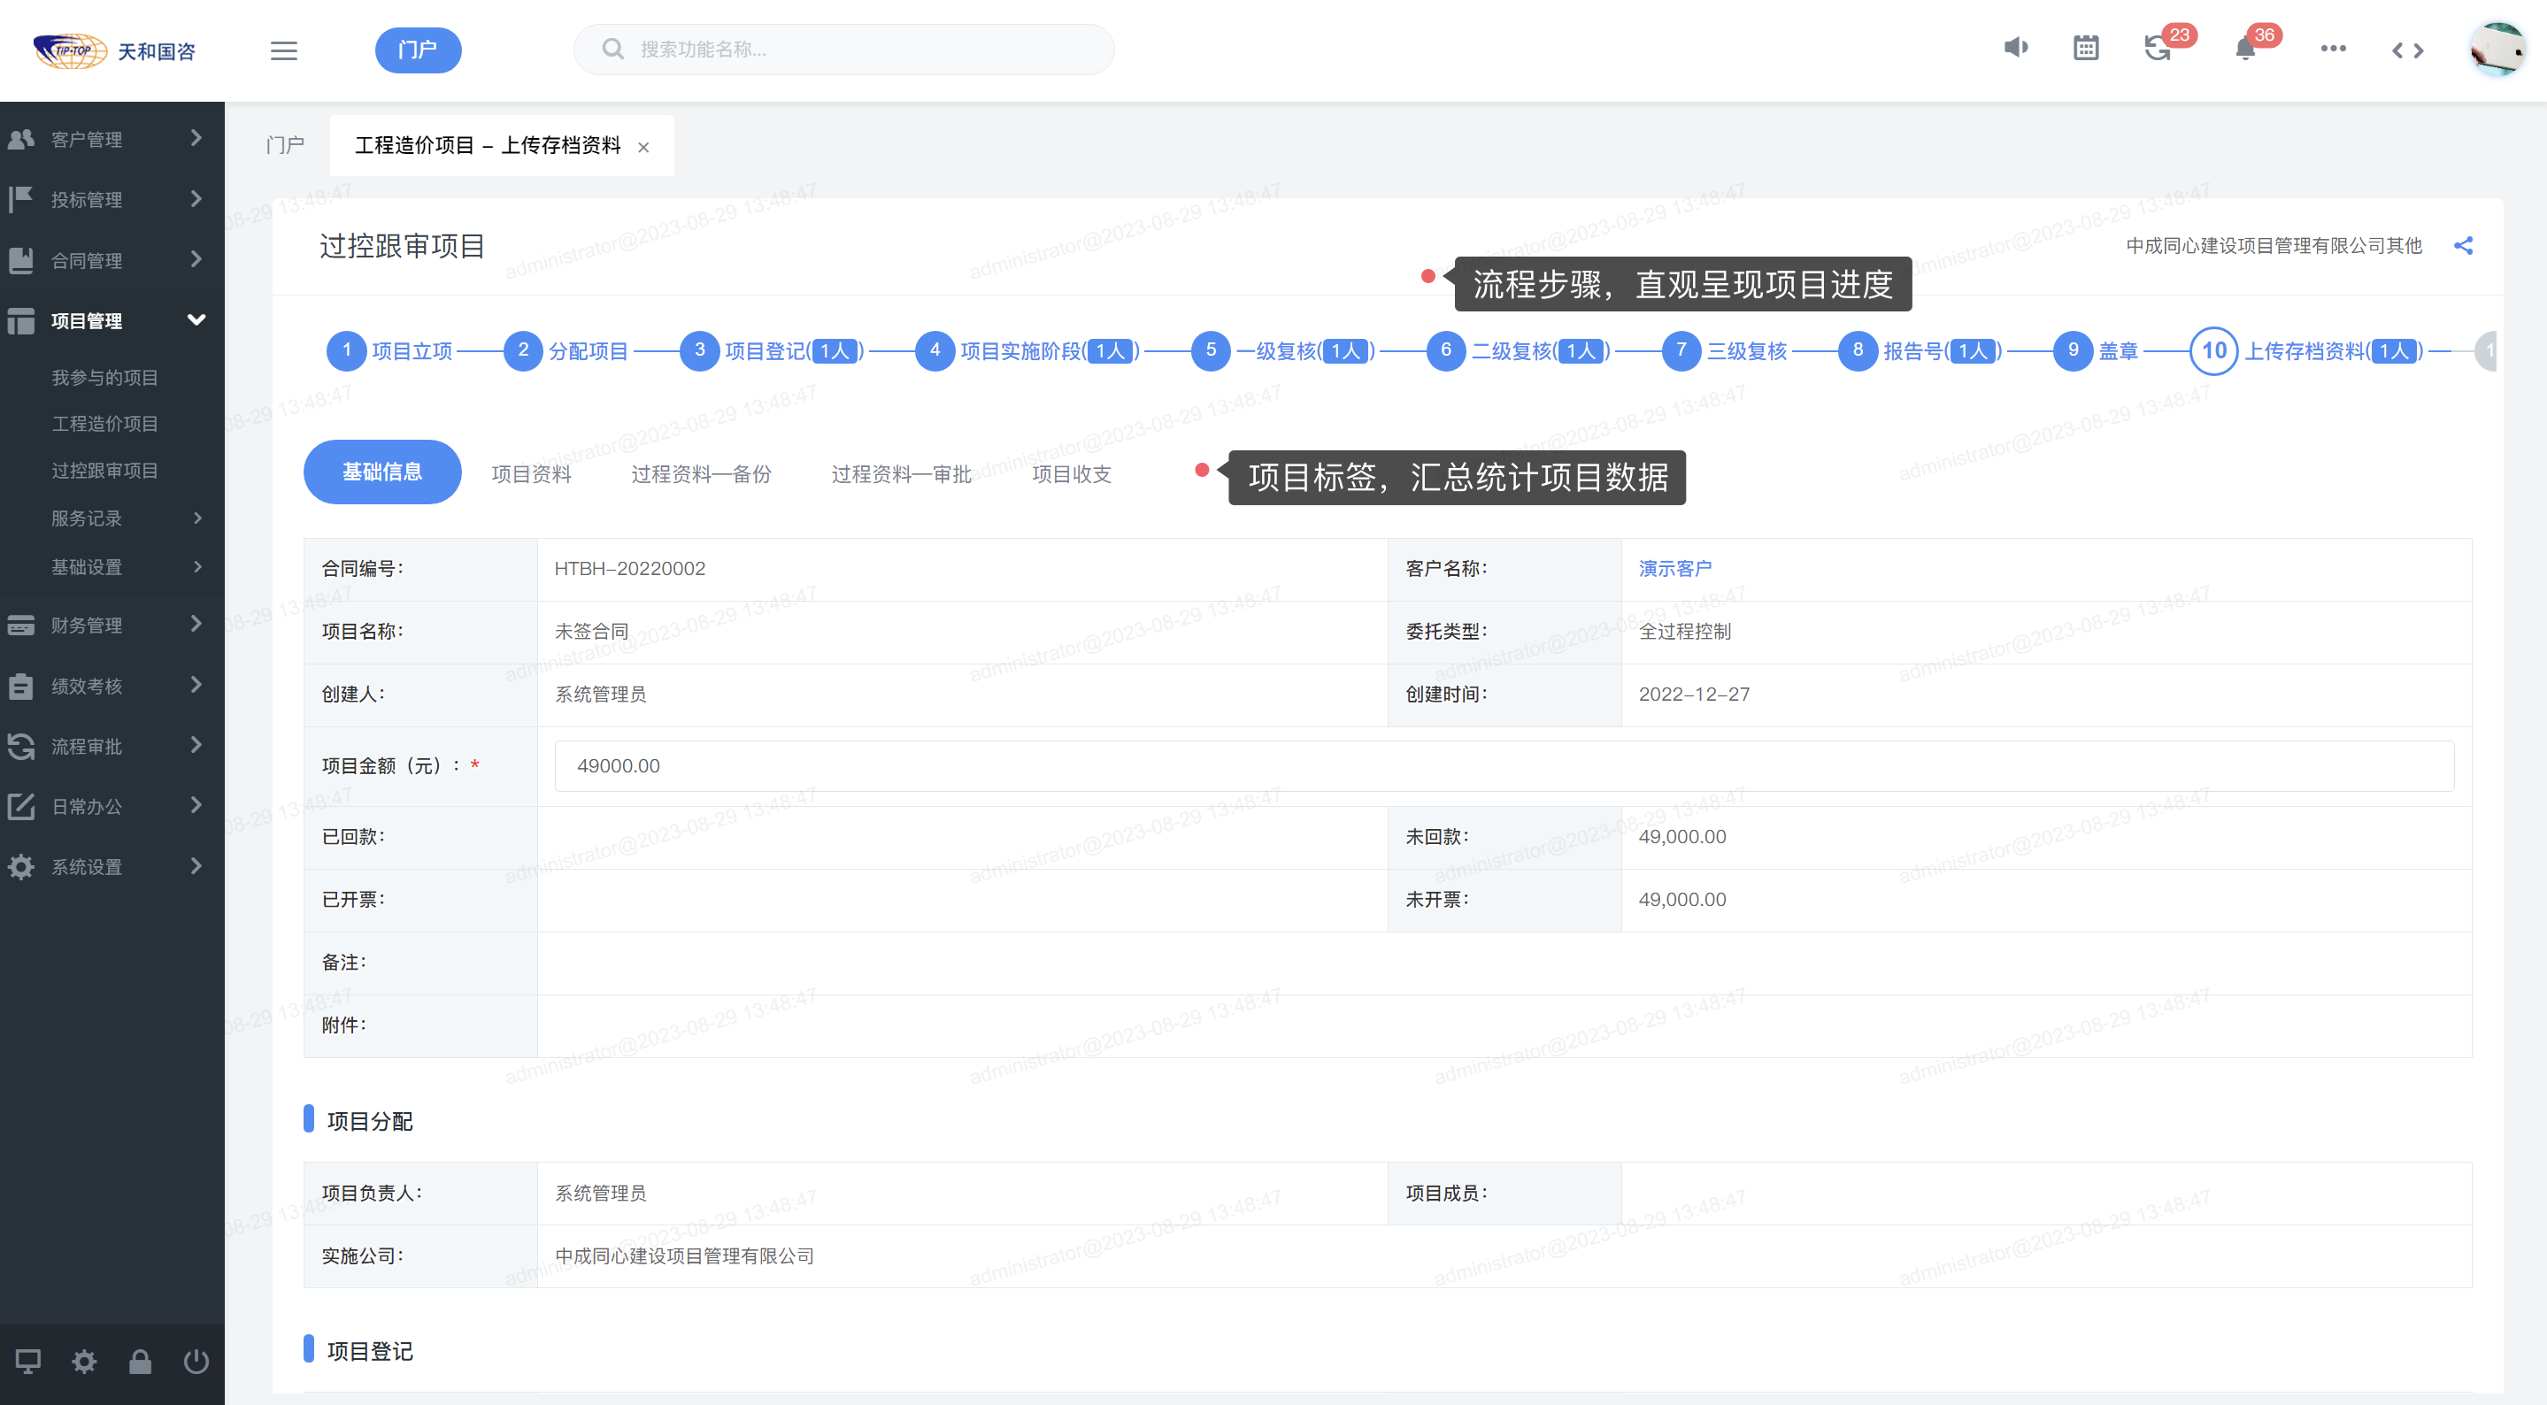
Task: Click the monitor icon at sidebar bottom
Action: 27,1362
